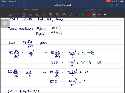The image size is (125, 93).
Task: Tap the clock showing 1:06 AM
Action: (x=3, y=1)
